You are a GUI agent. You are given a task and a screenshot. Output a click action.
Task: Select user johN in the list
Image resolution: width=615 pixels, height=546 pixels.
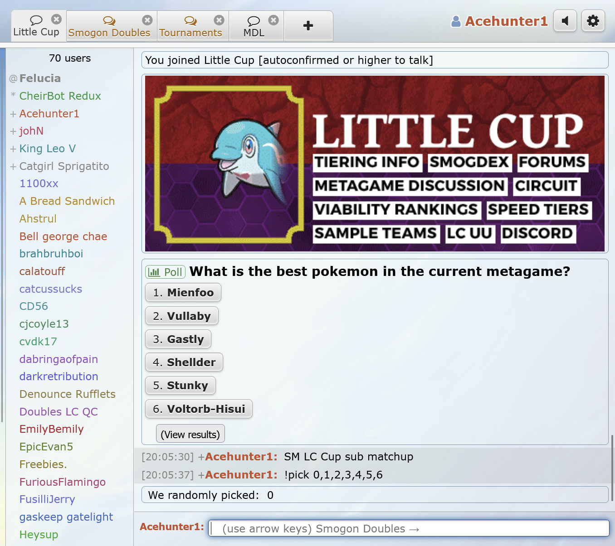click(x=32, y=131)
